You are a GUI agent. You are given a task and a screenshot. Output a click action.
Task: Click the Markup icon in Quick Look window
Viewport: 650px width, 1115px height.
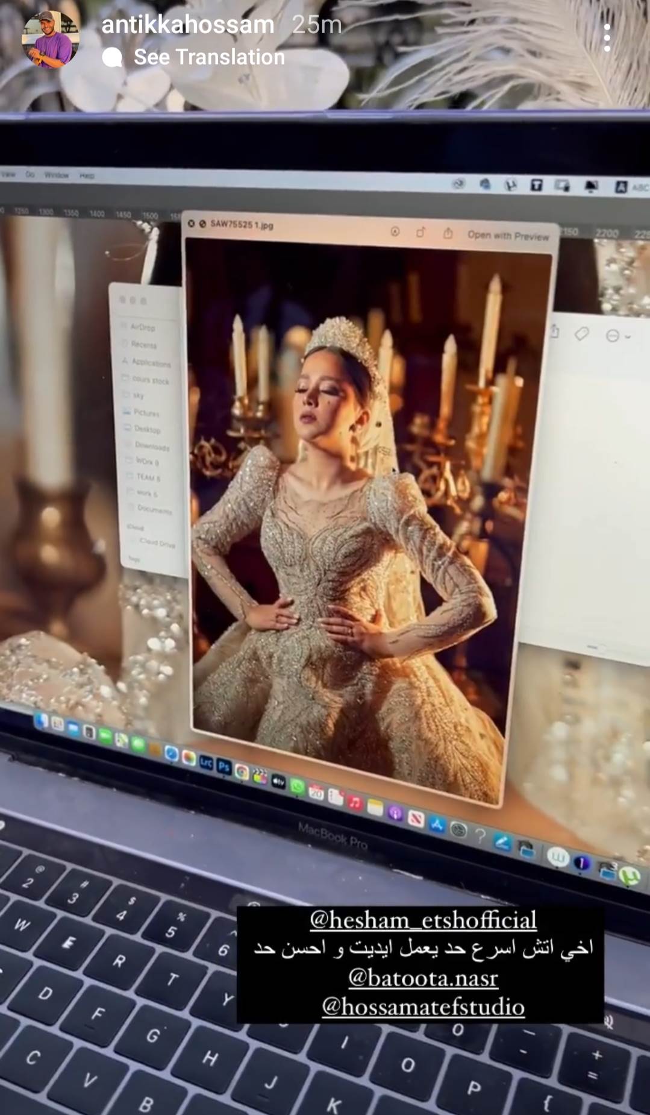click(395, 231)
